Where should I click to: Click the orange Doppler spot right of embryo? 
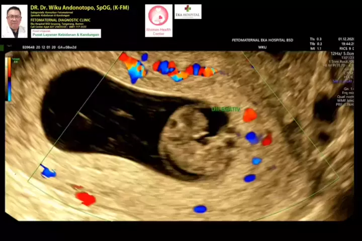[x=249, y=115]
